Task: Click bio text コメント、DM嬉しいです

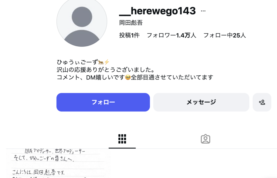Action: (91, 77)
